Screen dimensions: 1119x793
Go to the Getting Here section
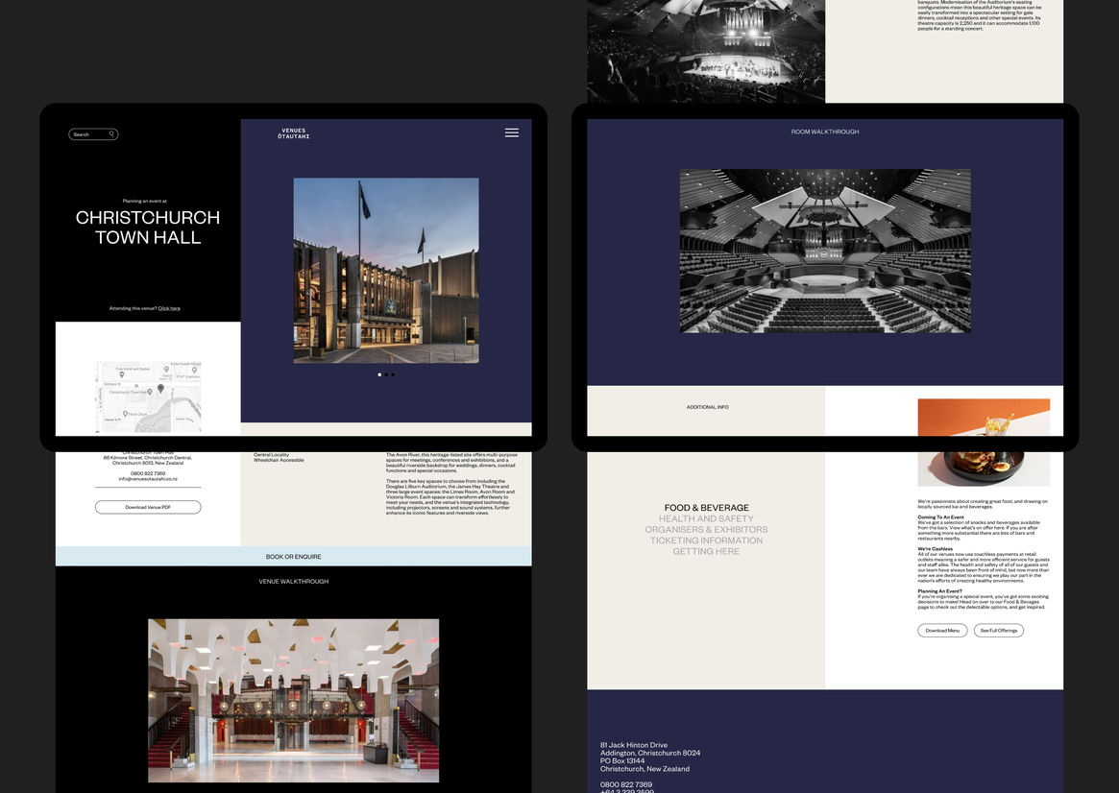click(x=706, y=552)
